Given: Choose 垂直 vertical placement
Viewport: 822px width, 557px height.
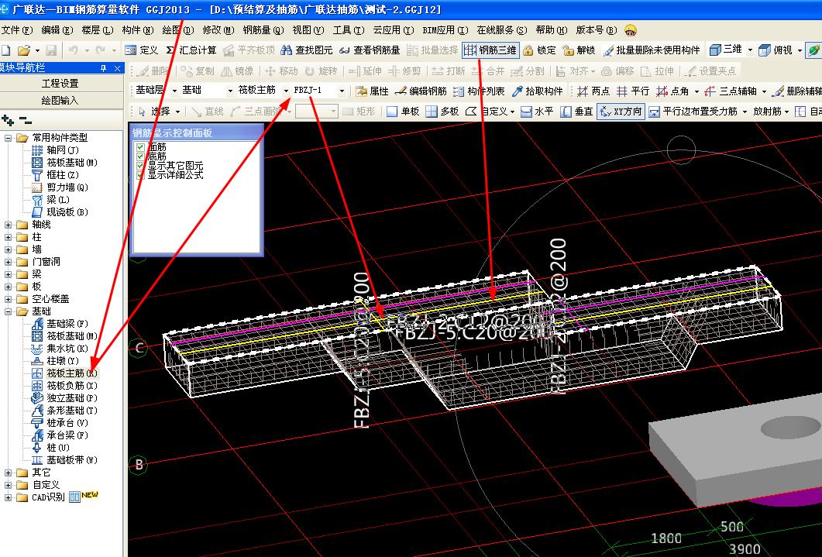Looking at the screenshot, I should click(576, 111).
